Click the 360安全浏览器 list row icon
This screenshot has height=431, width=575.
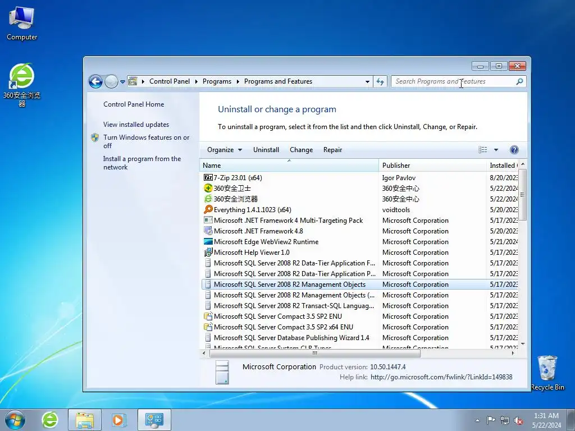coord(208,199)
